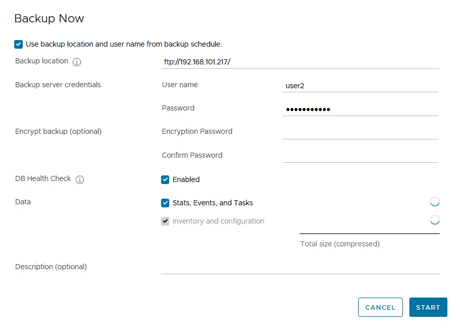Click the Backup server credentials label
This screenshot has width=460, height=329.
58,85
